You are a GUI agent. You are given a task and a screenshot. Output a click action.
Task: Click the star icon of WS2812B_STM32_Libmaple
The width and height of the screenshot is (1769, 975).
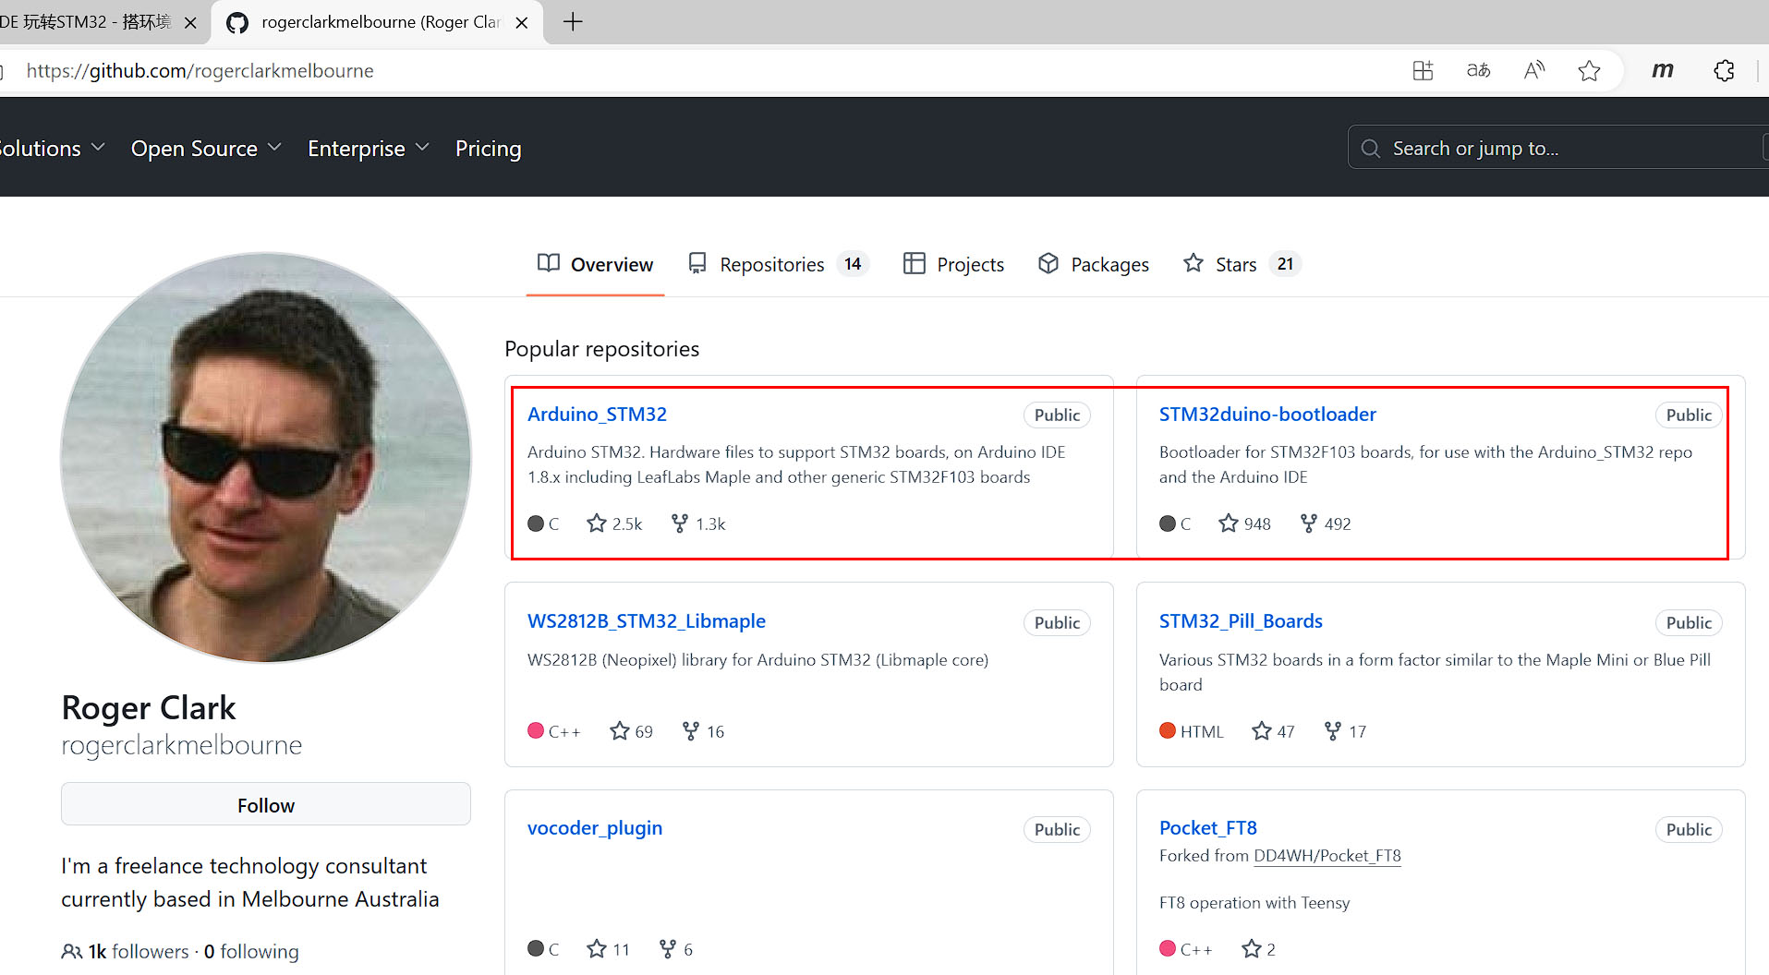point(620,731)
